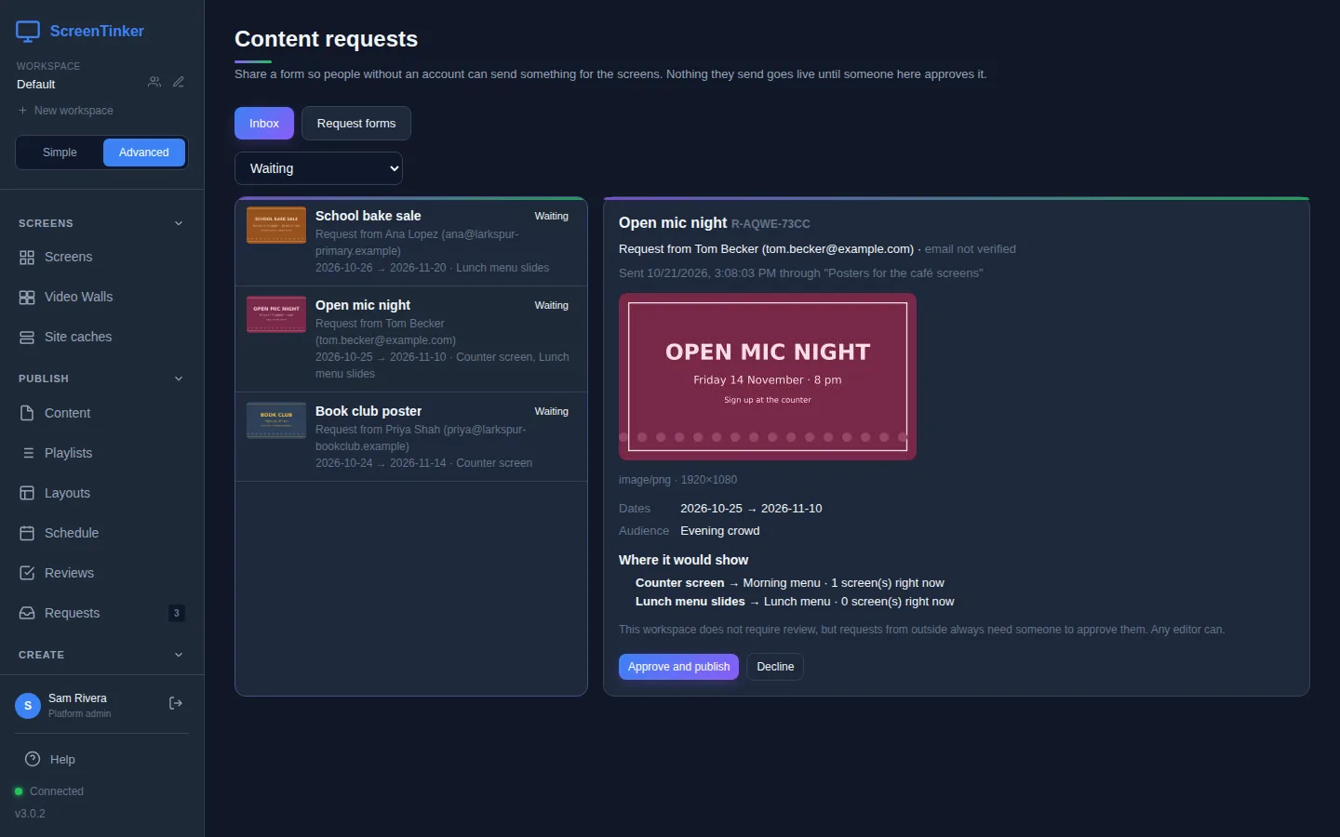Click the Layouts icon in sidebar

pyautogui.click(x=27, y=493)
